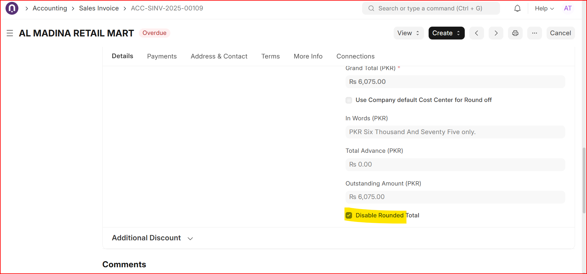
Task: Open the Create dropdown button
Action: point(446,33)
